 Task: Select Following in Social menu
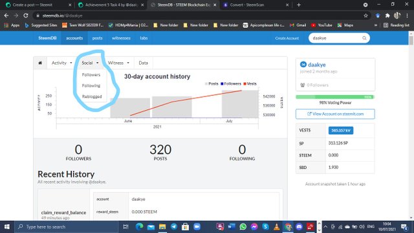coord(91,85)
